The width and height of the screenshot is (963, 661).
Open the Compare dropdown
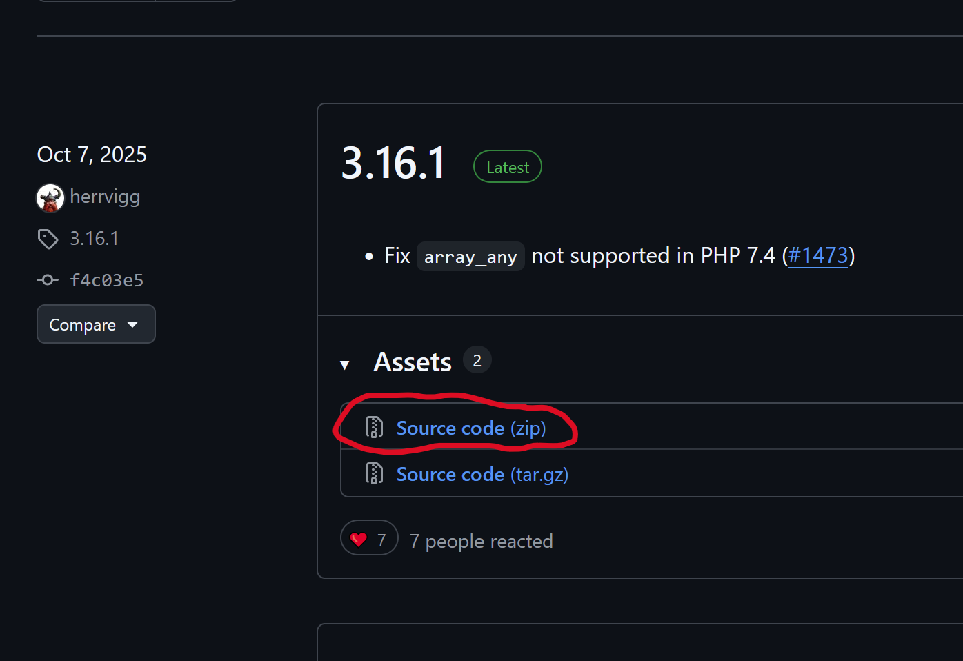click(x=96, y=324)
